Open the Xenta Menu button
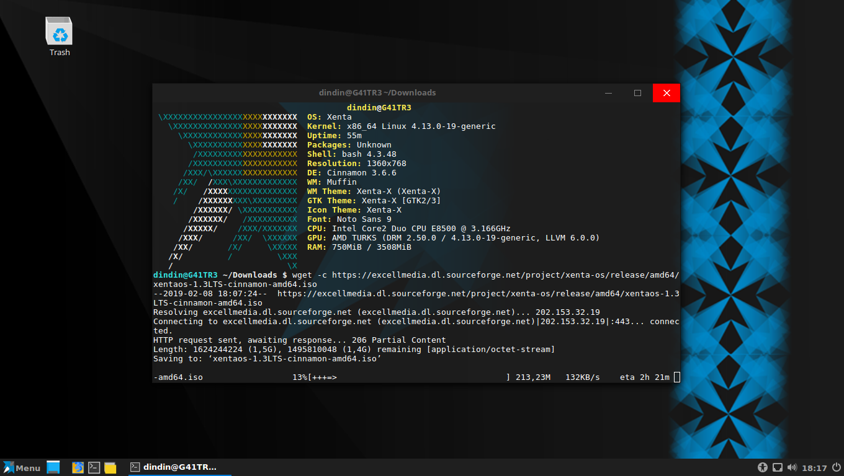Screen dimensions: 844x476 [22, 467]
